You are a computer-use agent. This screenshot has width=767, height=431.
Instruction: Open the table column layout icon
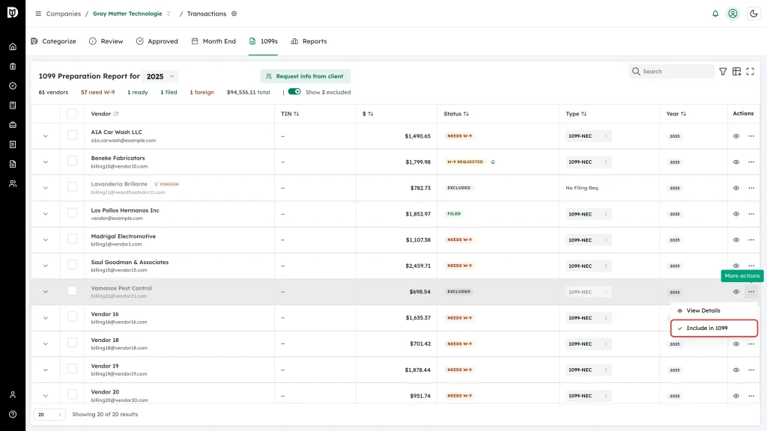(737, 71)
